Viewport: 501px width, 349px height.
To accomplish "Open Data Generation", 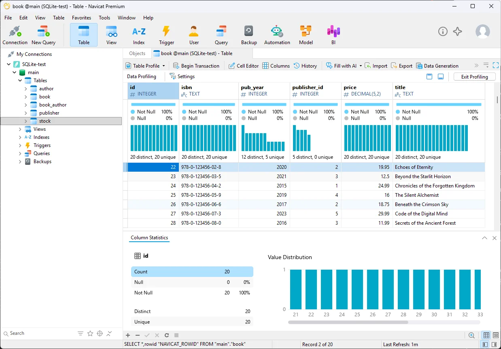I will (437, 66).
